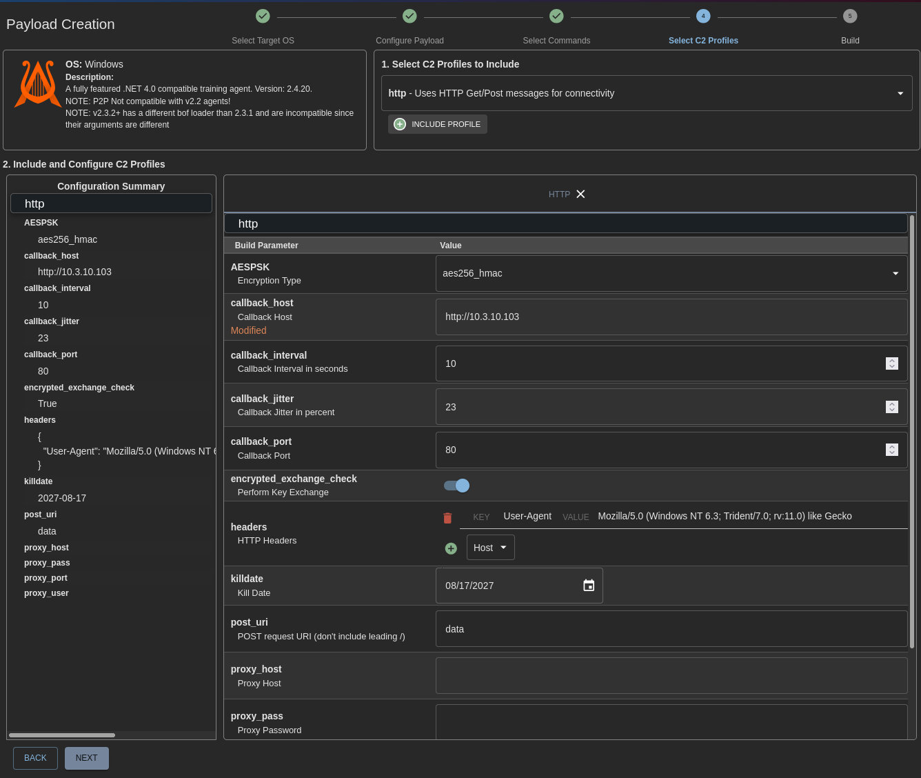The height and width of the screenshot is (778, 921).
Task: Click the Configure Payload step checkmark
Action: [409, 16]
